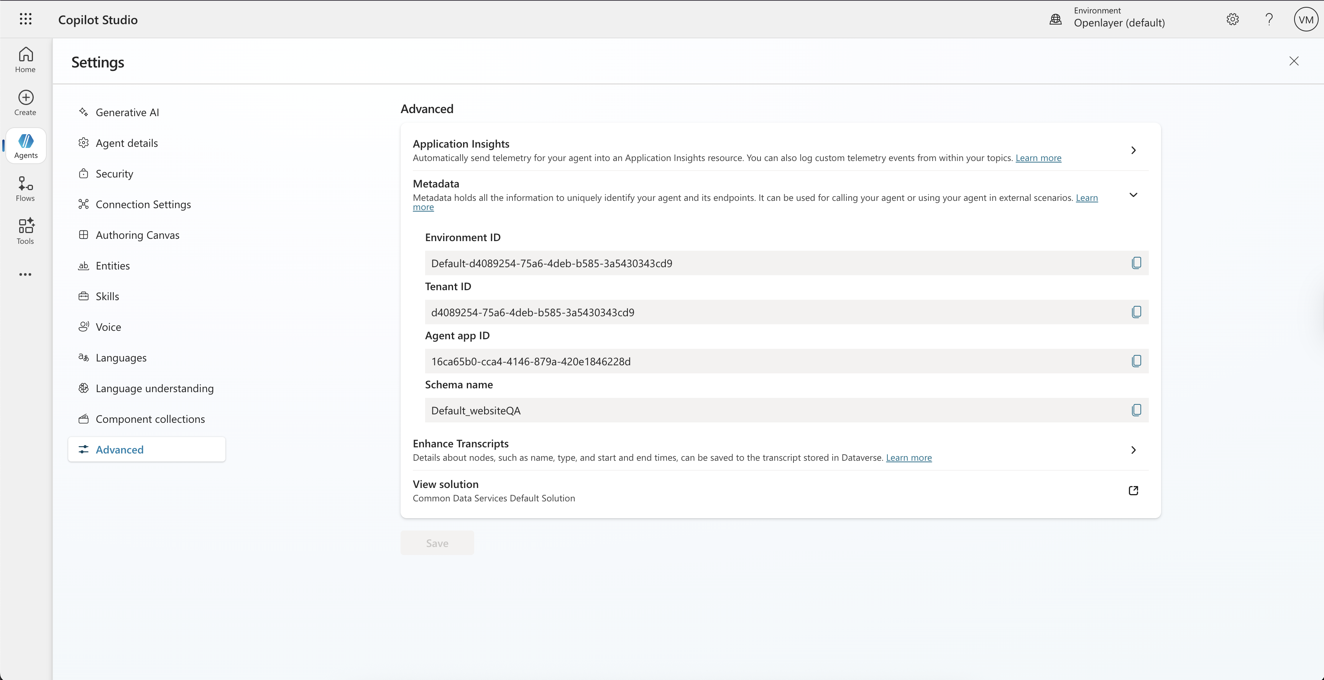This screenshot has height=680, width=1324.
Task: Open Learn more about Application Insights
Action: [x=1039, y=158]
